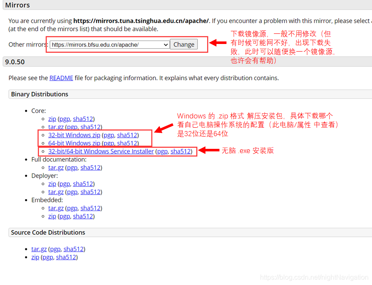Select the Source Code Distributions heading
This screenshot has height=285, width=372.
coord(48,233)
